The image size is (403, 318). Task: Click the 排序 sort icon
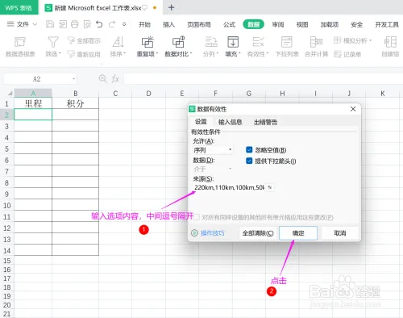tap(118, 42)
